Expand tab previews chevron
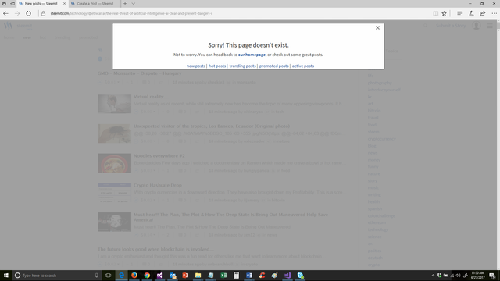This screenshot has height=281, width=500. pyautogui.click(x=134, y=4)
